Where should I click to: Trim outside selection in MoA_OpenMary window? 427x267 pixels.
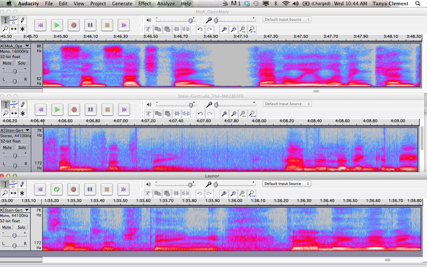point(176,29)
